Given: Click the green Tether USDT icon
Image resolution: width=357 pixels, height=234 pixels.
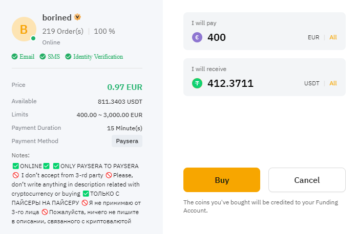Looking at the screenshot, I should (197, 83).
